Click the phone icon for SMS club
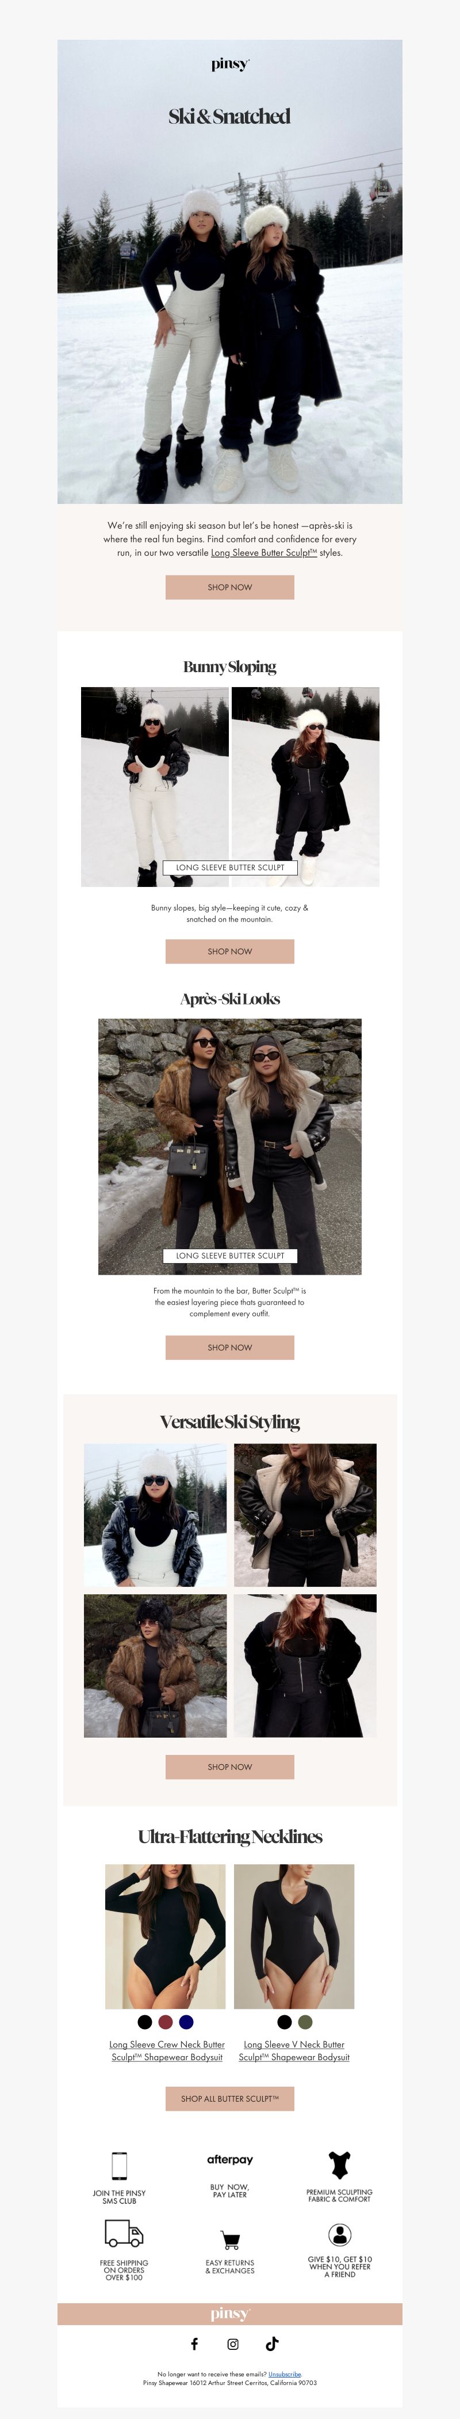 119,2164
